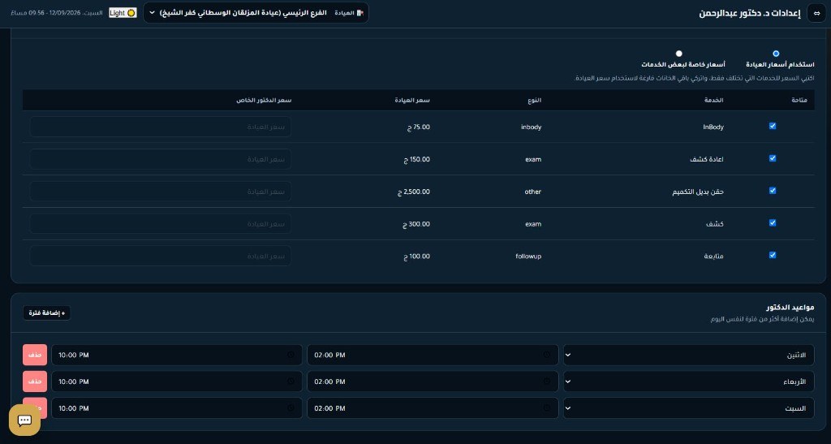Click the 10:00 PM time in الأربعاء row
Viewport: 831px width, 444px height.
[74, 381]
